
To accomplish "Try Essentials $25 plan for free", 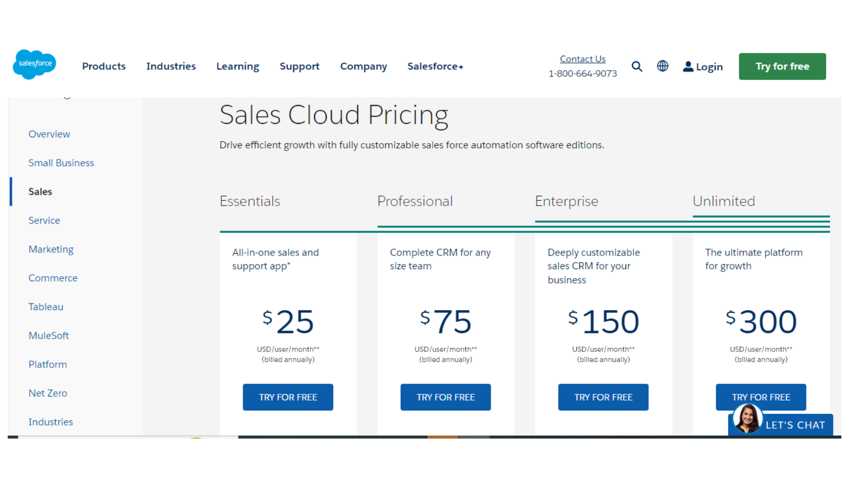I will (288, 397).
